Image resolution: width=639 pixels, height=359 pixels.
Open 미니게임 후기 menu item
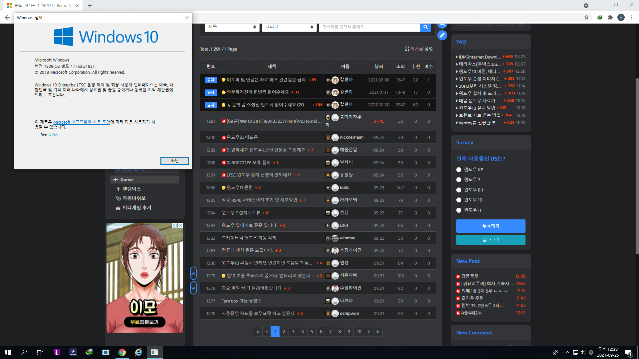click(136, 207)
